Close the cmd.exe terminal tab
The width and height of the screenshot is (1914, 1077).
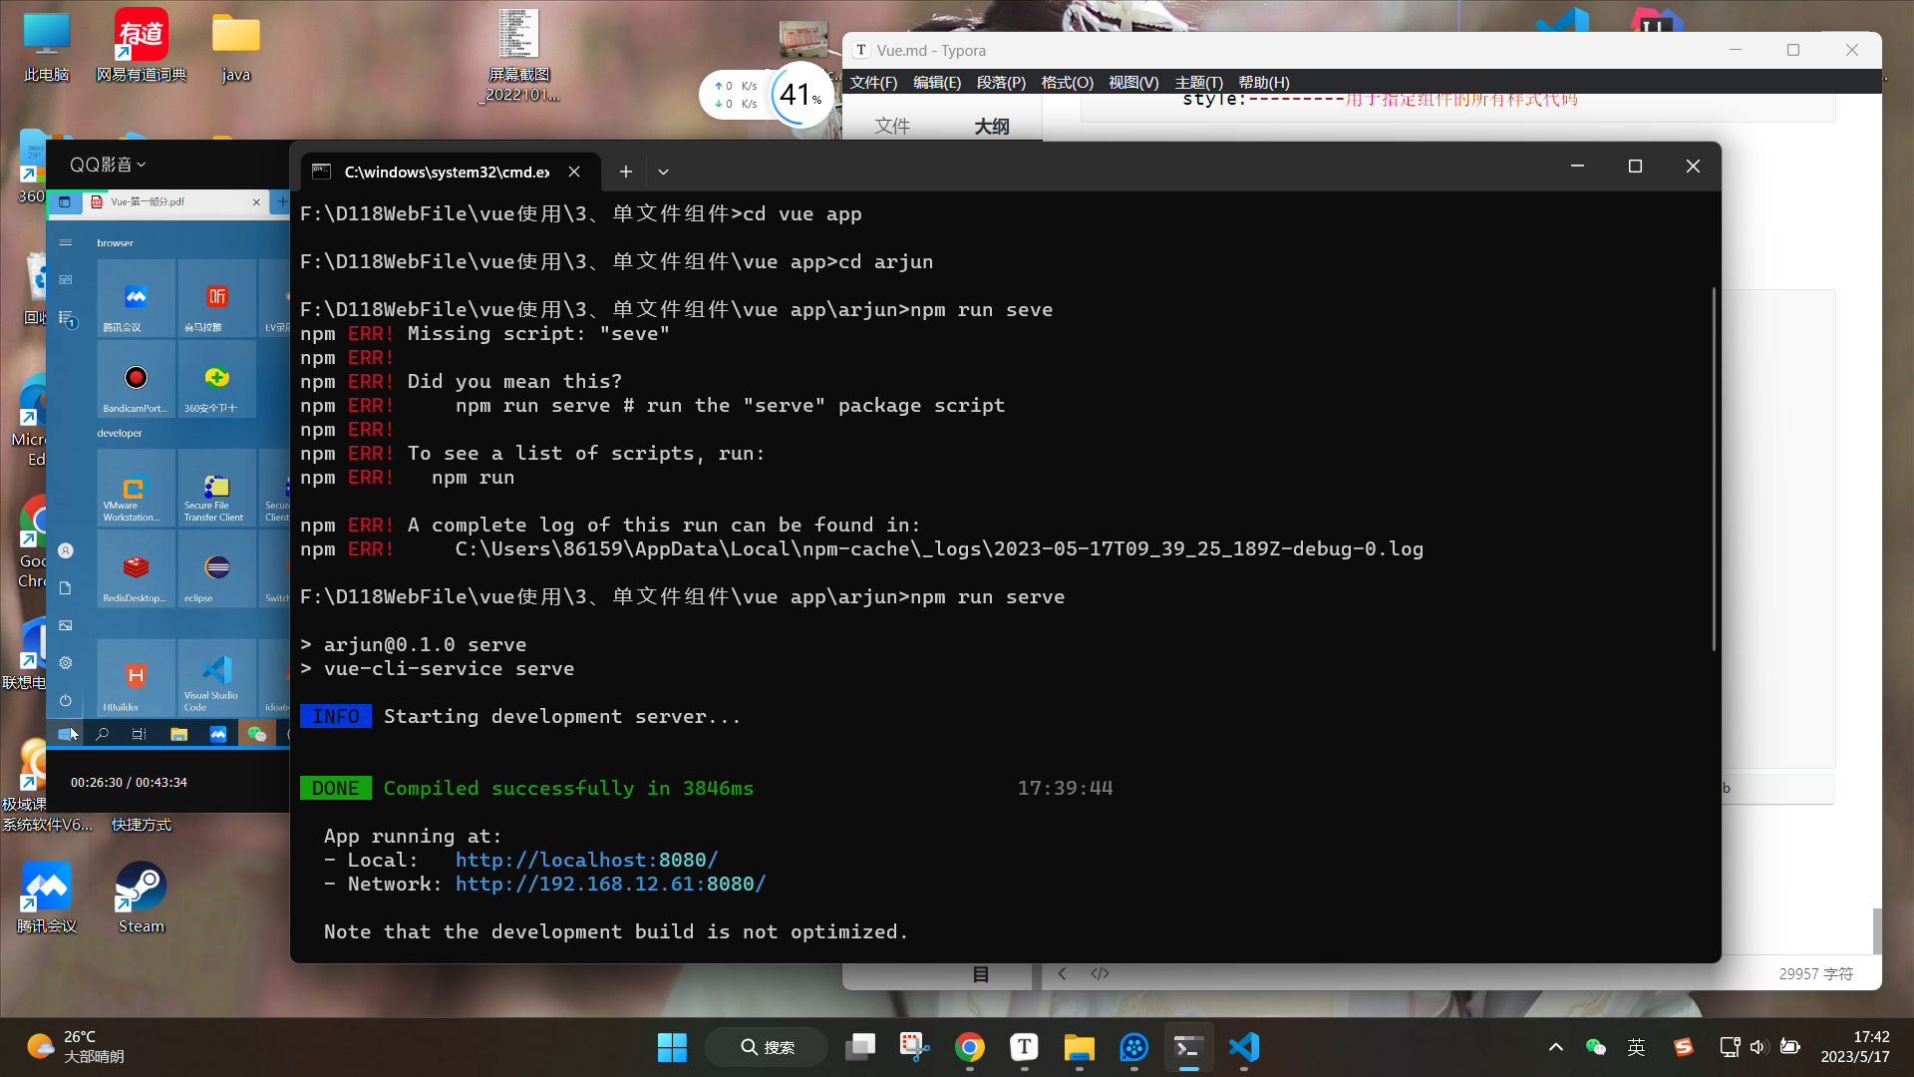[x=574, y=172]
